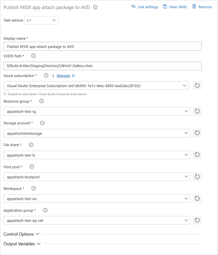Show info for Azure subscription
Viewport: 218px width, 255px height.
point(46,76)
